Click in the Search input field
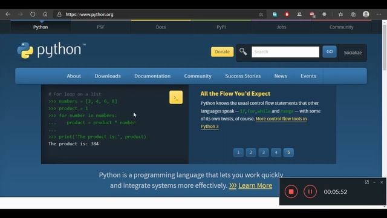The height and width of the screenshot is (218, 387). tap(285, 52)
